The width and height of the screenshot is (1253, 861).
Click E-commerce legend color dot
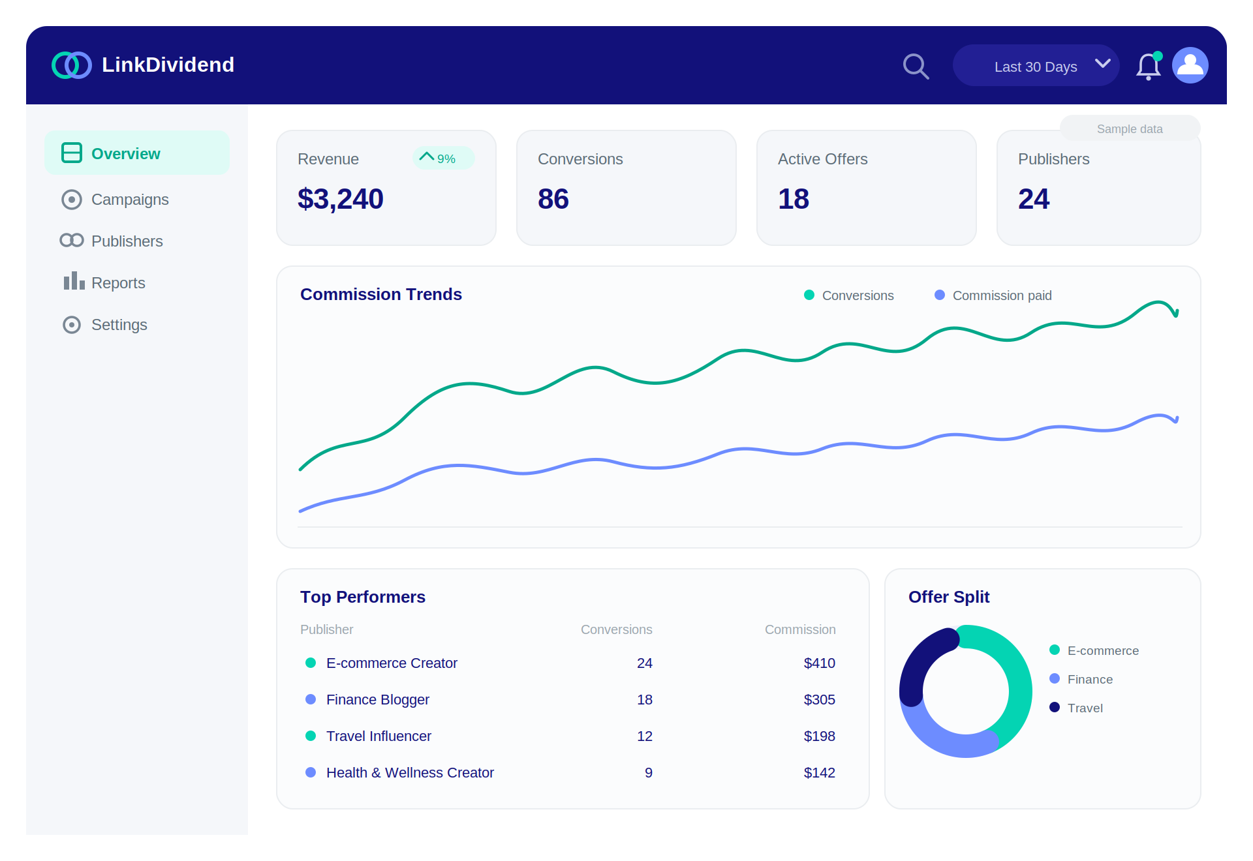pos(1055,650)
